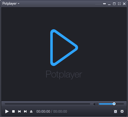The image size is (128, 117).
Task: Toggle the playlist panel button
Action: tap(116, 111)
